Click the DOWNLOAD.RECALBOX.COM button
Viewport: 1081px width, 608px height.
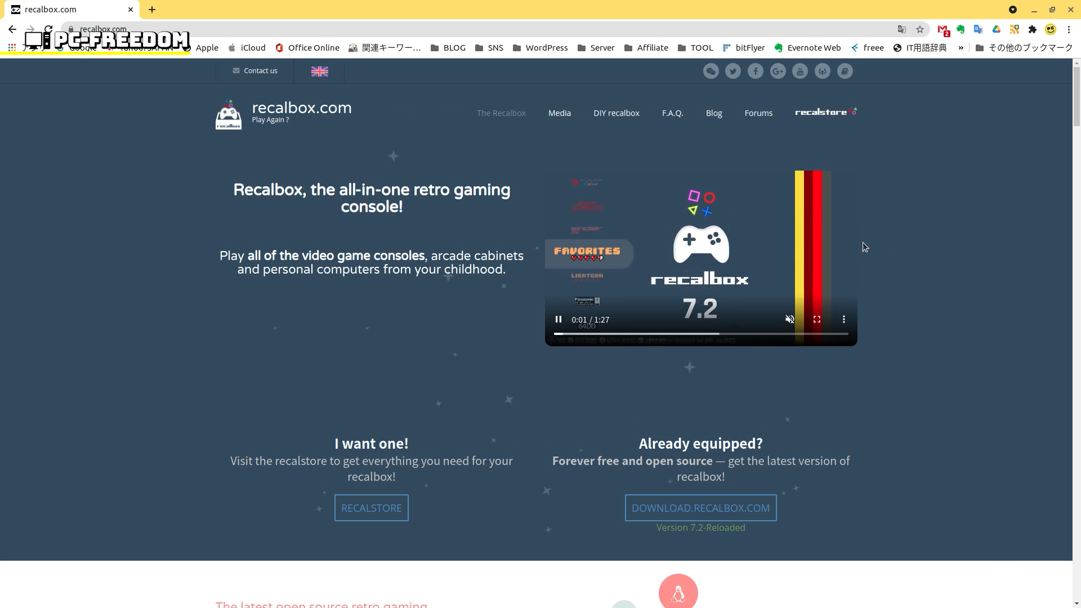(700, 508)
